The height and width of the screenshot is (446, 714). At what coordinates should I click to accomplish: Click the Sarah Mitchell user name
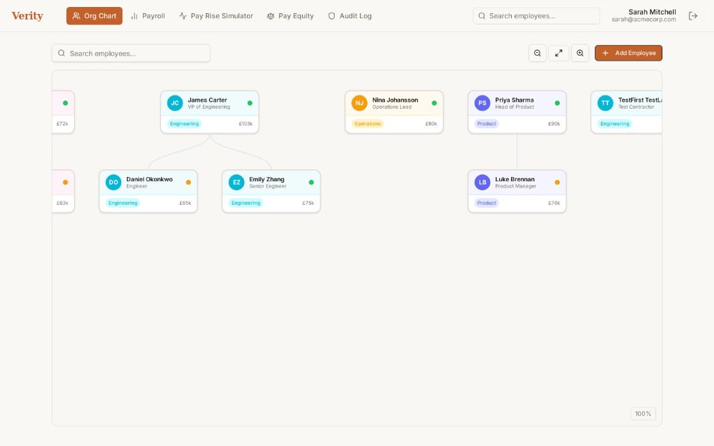click(x=652, y=12)
